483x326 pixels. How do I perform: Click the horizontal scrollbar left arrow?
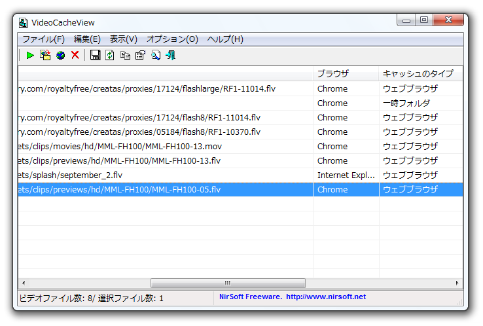[x=24, y=283]
